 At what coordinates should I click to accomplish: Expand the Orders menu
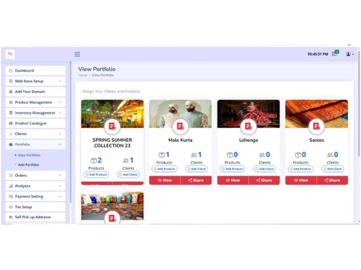pos(35,176)
